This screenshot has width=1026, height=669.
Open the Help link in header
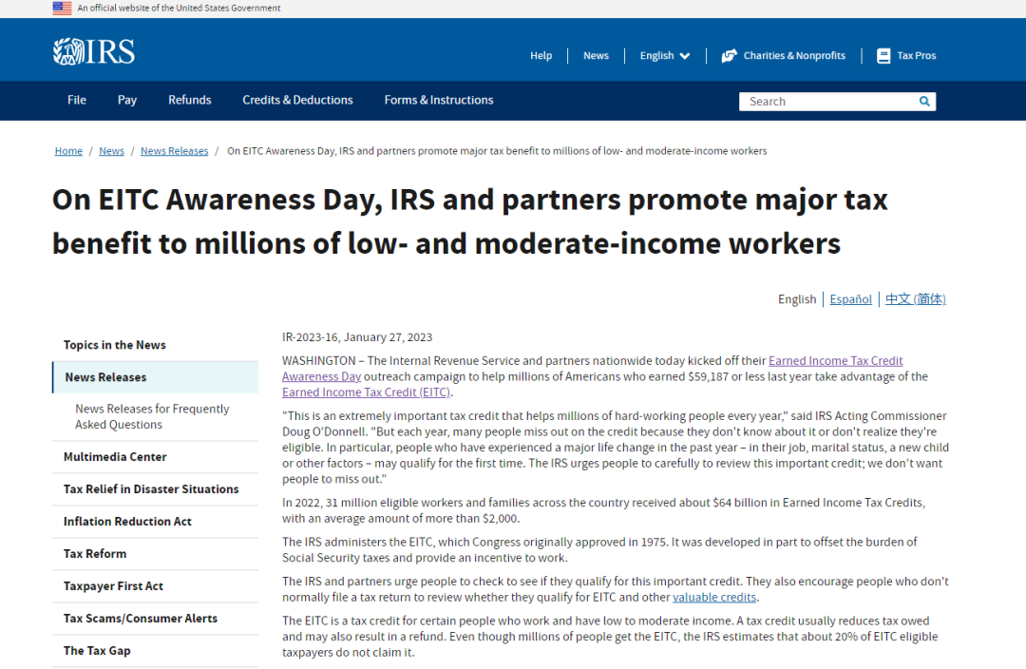(x=541, y=56)
